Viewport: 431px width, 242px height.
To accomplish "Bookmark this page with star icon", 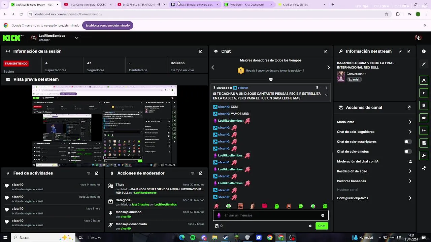I will (387, 14).
